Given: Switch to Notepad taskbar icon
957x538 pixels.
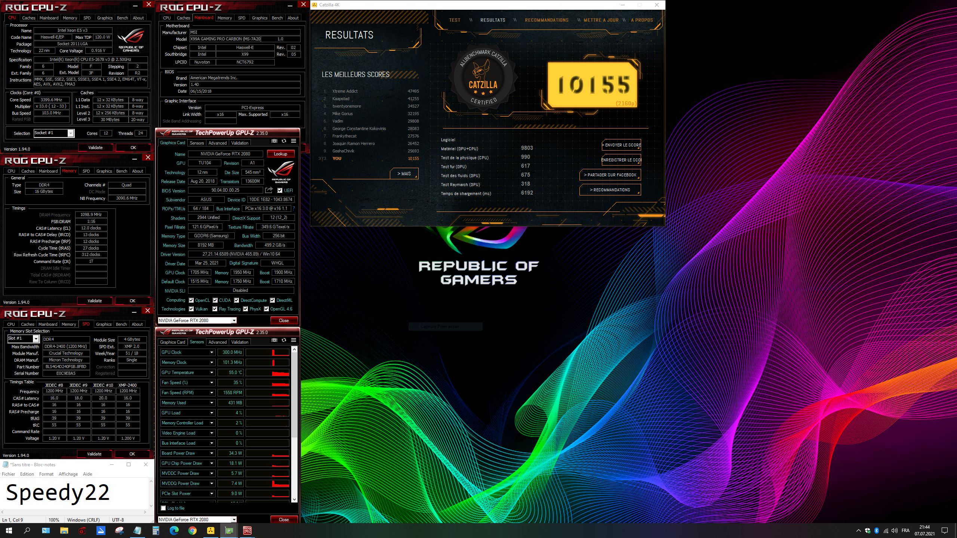Looking at the screenshot, I should pos(137,531).
